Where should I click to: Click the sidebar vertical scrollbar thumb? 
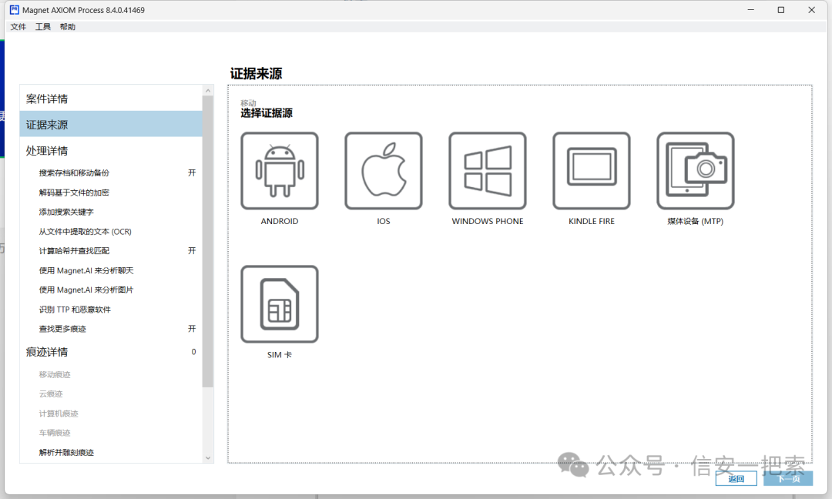(208, 241)
